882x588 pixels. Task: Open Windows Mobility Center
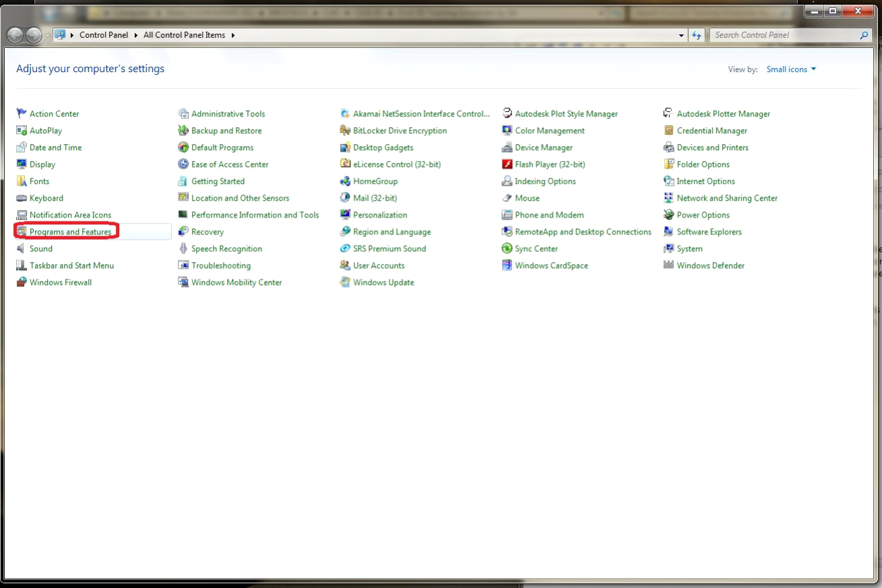pyautogui.click(x=237, y=282)
